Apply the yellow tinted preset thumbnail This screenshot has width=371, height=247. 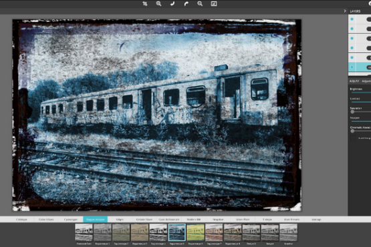pyautogui.click(x=195, y=232)
